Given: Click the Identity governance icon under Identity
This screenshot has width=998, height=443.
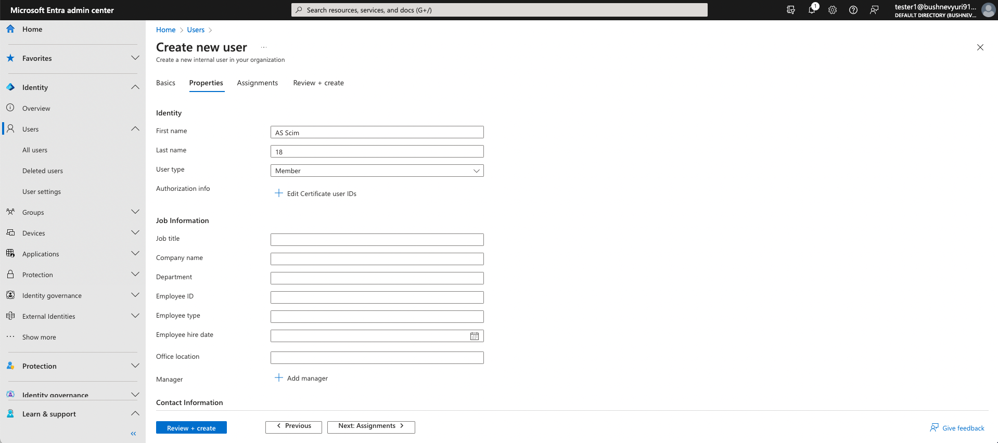Looking at the screenshot, I should pyautogui.click(x=10, y=295).
